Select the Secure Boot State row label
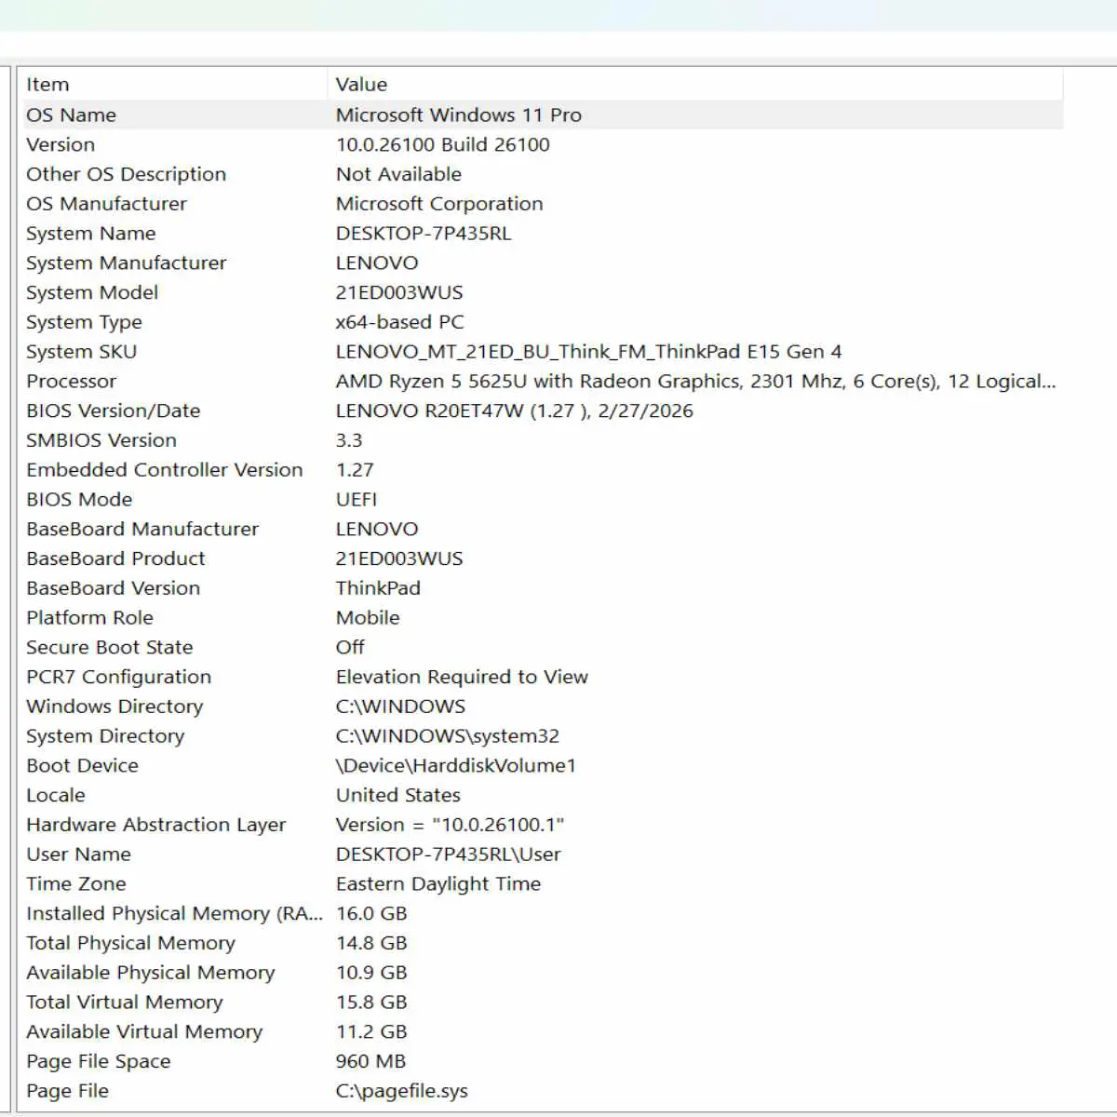Viewport: 1117px width, 1117px height. tap(110, 648)
